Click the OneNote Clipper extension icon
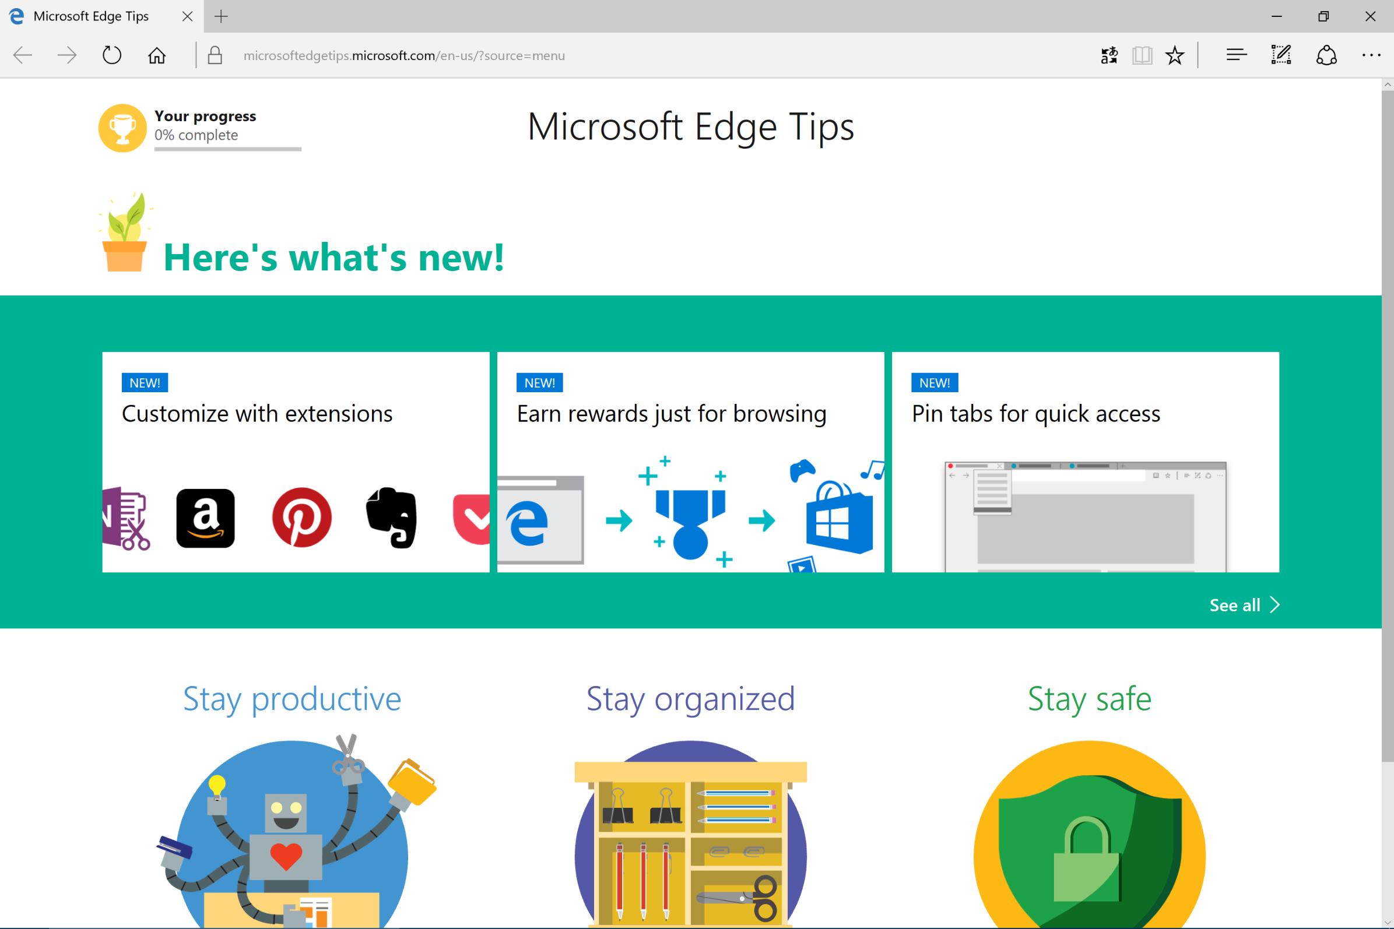 click(127, 519)
